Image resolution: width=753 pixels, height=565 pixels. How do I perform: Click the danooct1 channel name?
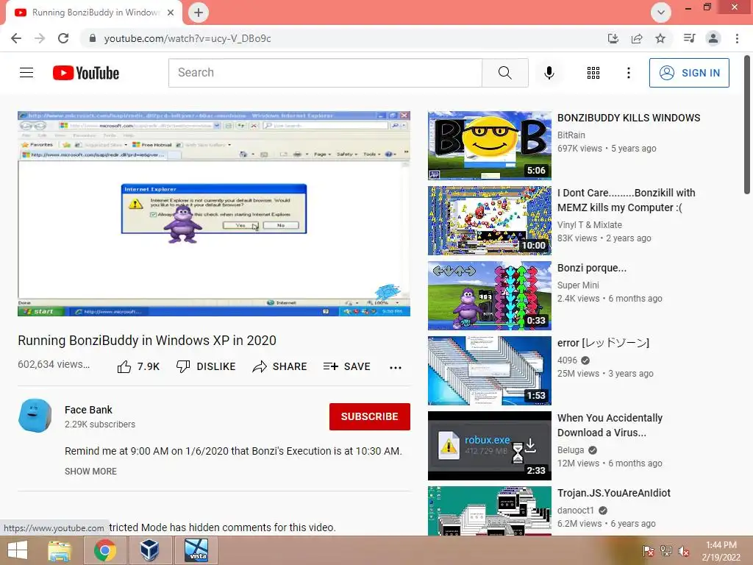575,511
